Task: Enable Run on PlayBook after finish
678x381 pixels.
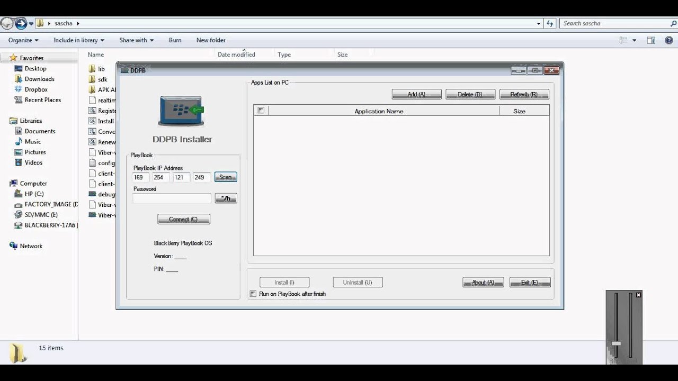Action: (x=253, y=294)
